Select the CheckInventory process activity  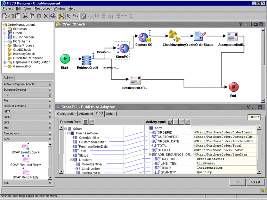coord(175,36)
